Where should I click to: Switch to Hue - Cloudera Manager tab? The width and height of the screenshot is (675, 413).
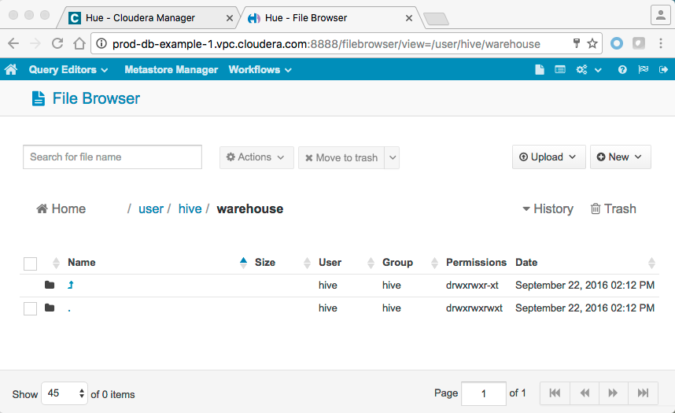140,17
